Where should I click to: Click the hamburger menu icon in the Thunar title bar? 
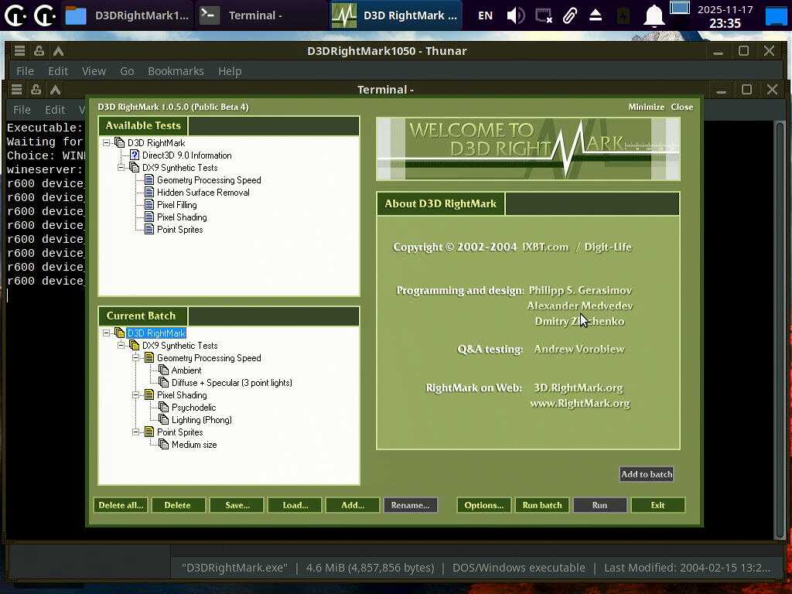pyautogui.click(x=19, y=50)
